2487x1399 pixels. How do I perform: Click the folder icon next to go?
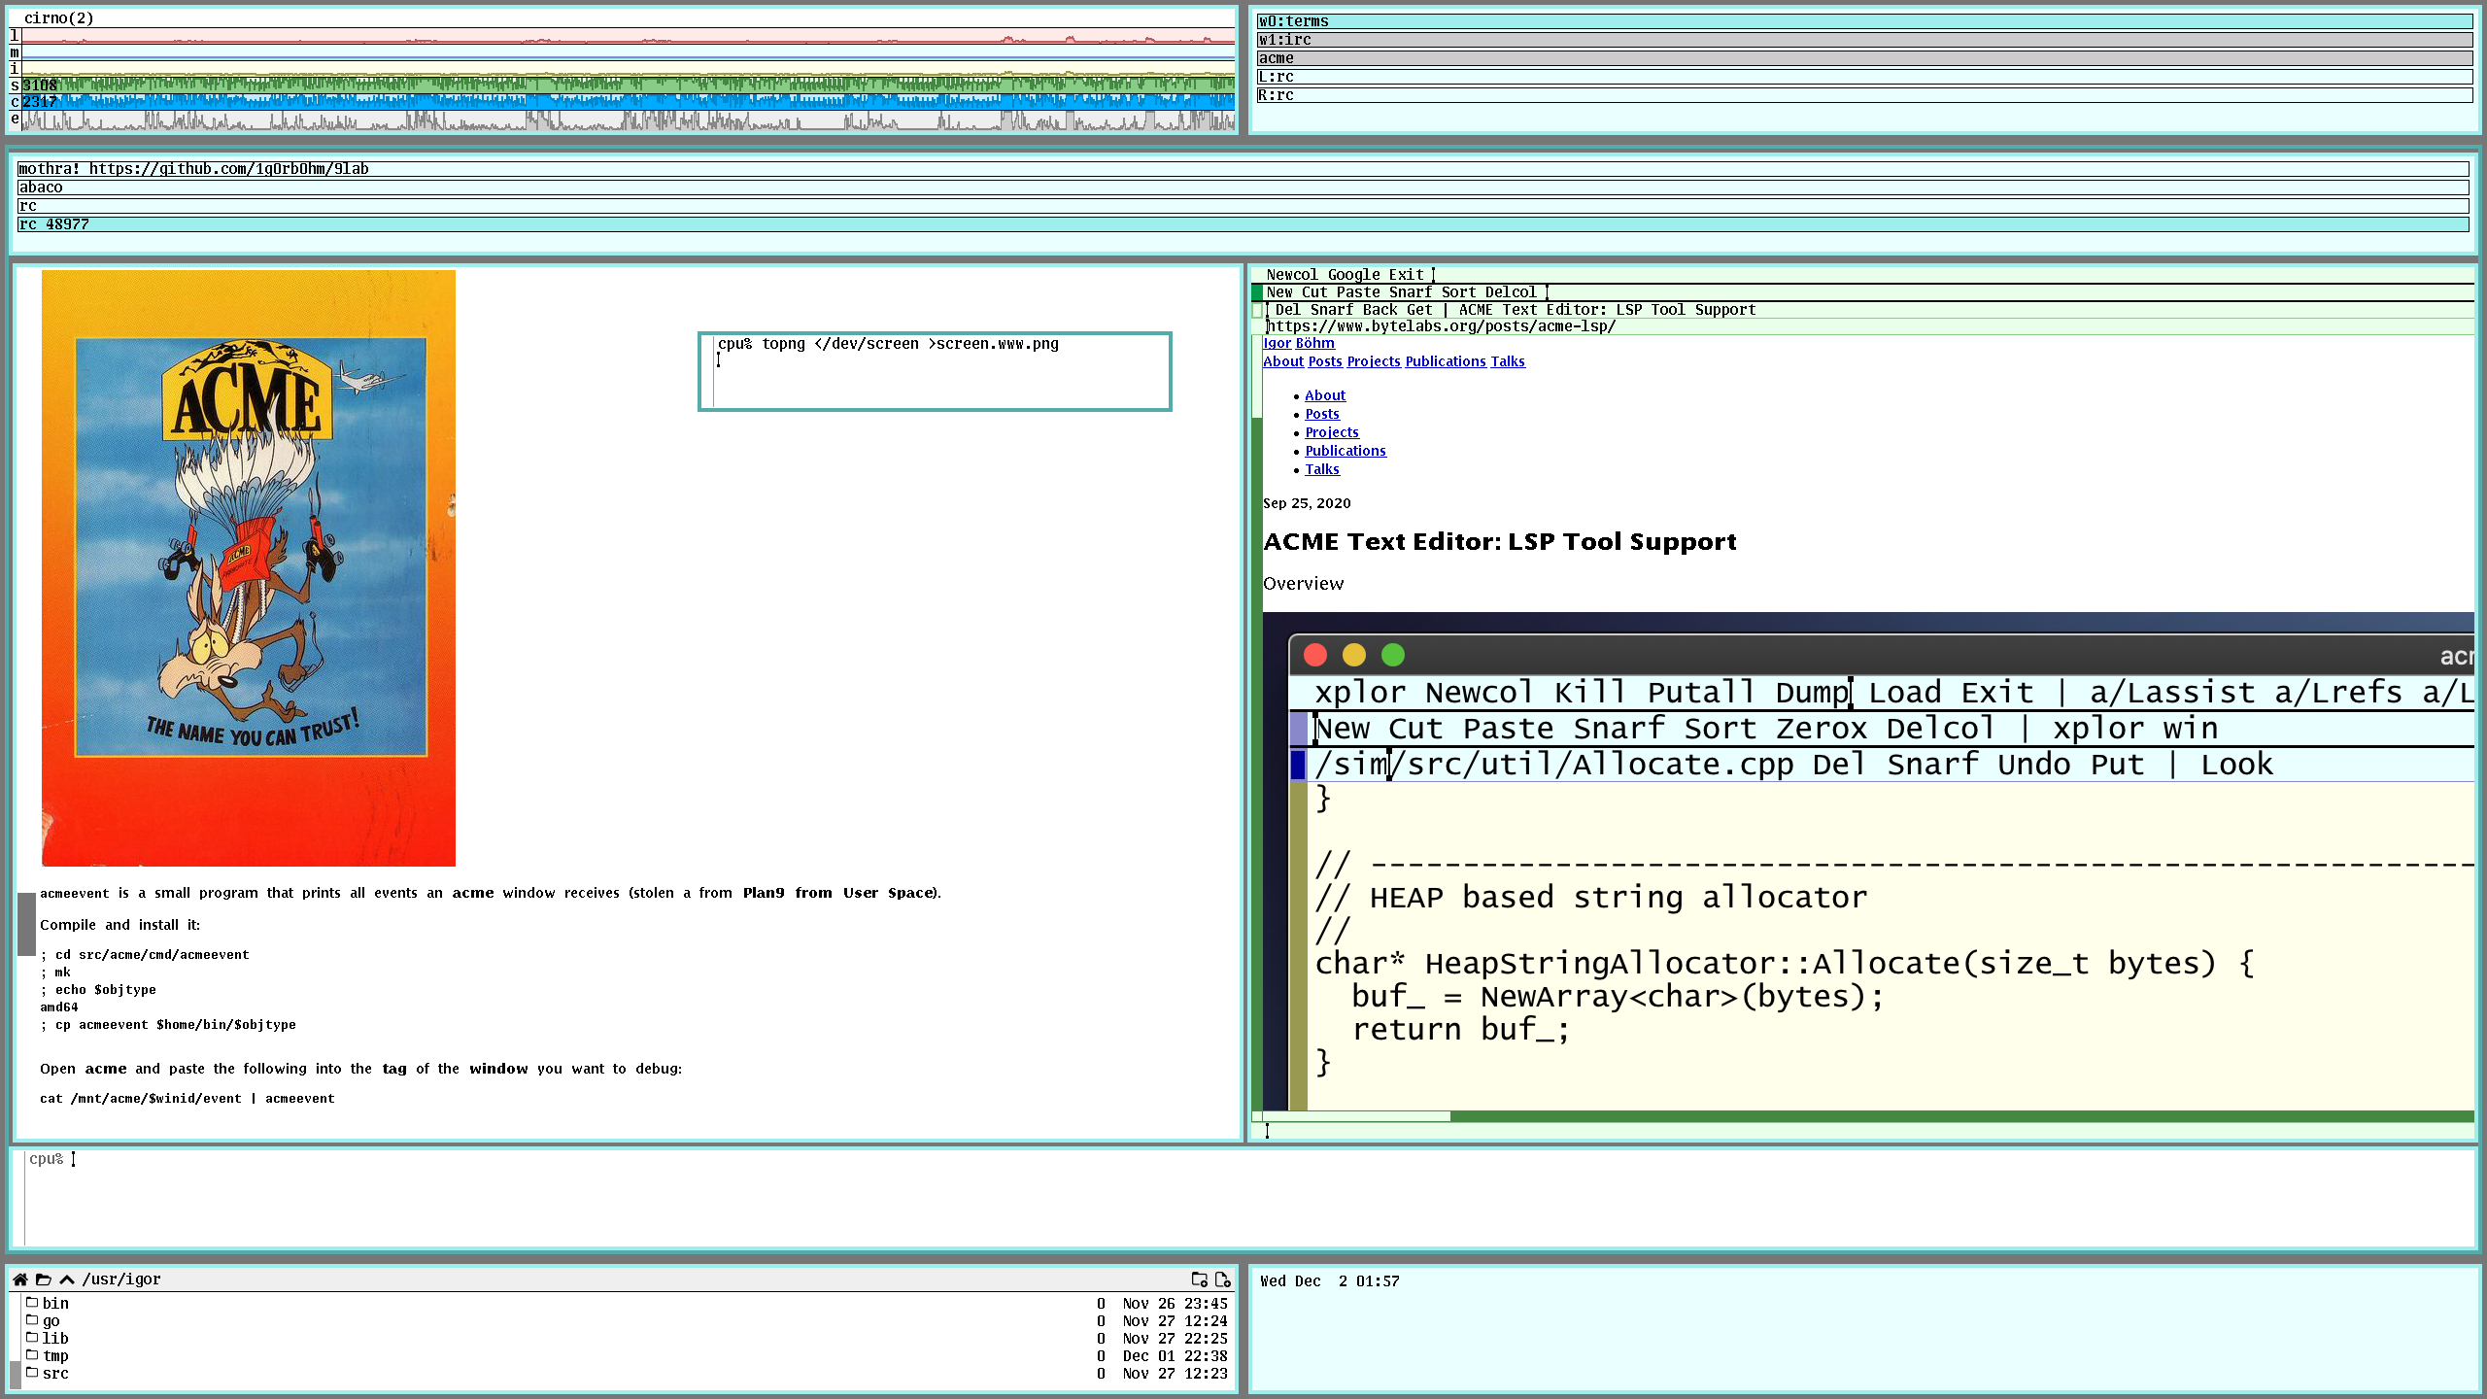click(32, 1320)
